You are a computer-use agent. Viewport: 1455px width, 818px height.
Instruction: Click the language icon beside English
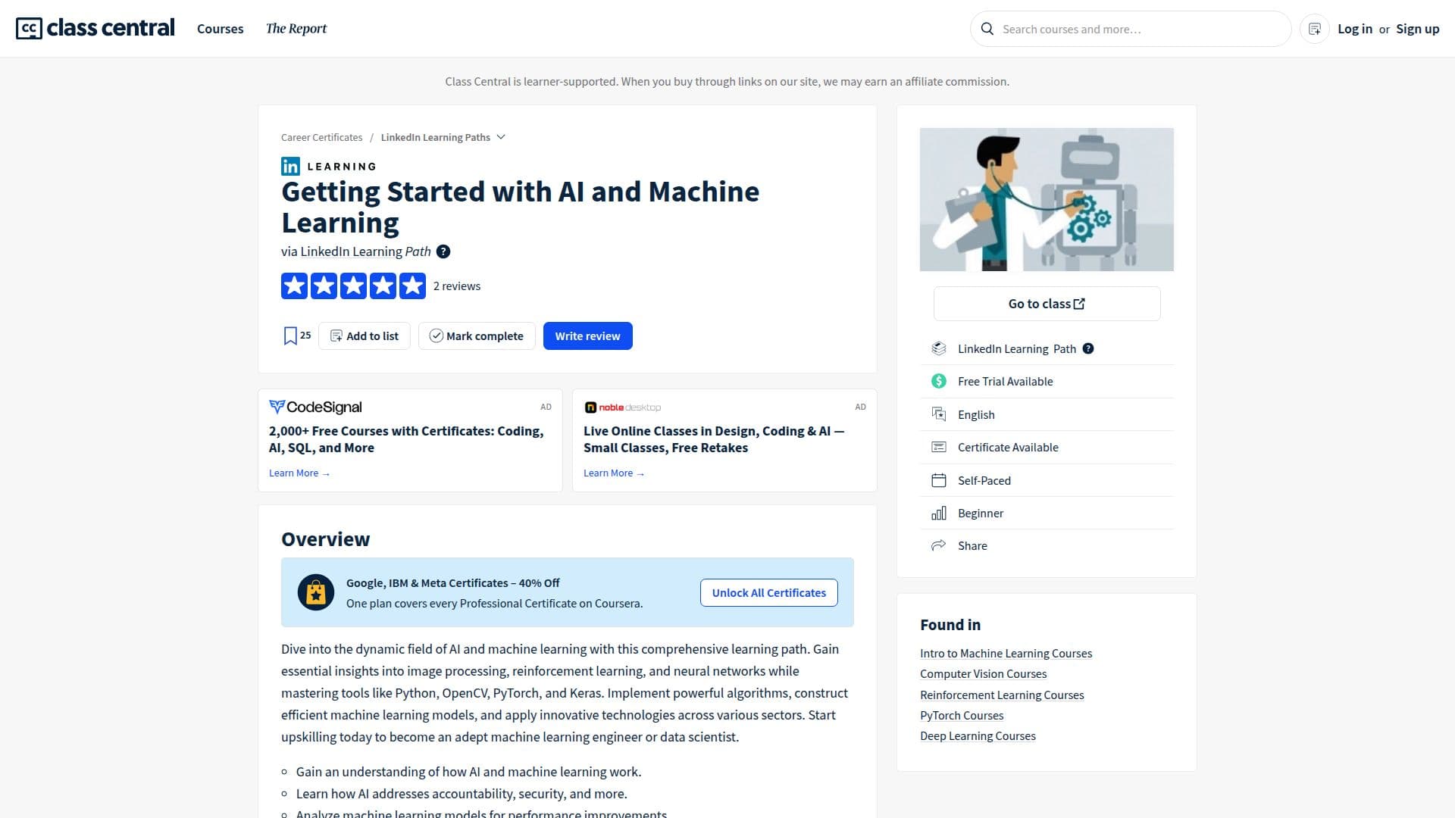tap(939, 414)
